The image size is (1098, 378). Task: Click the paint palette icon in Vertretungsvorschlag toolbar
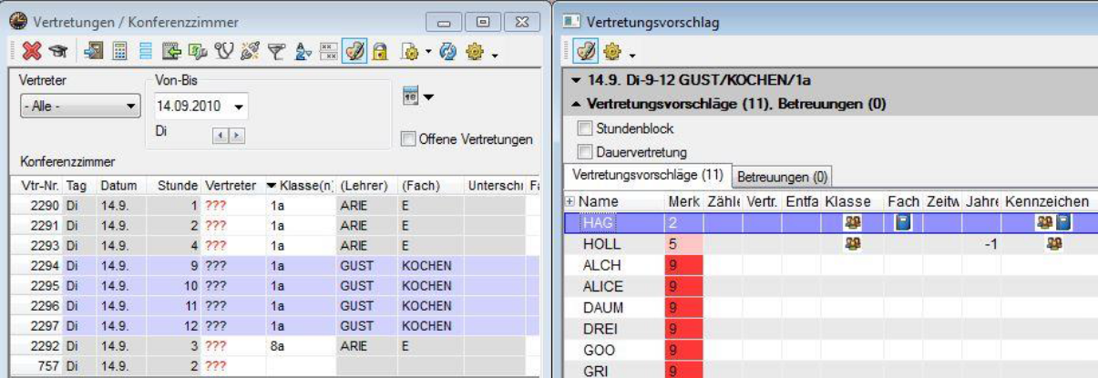coord(582,52)
